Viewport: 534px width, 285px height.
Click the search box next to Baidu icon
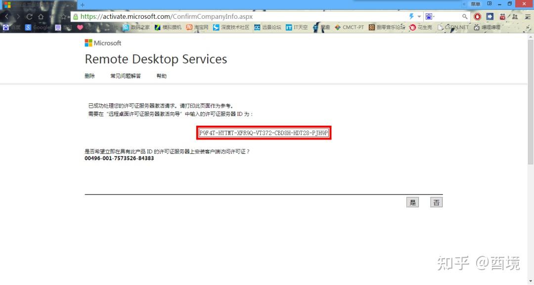point(448,16)
